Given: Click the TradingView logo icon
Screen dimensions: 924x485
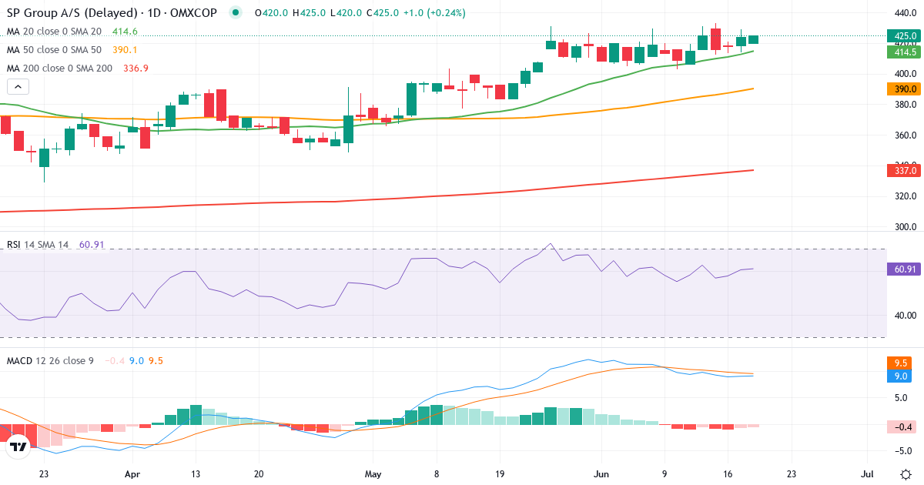Looking at the screenshot, I should 18,446.
